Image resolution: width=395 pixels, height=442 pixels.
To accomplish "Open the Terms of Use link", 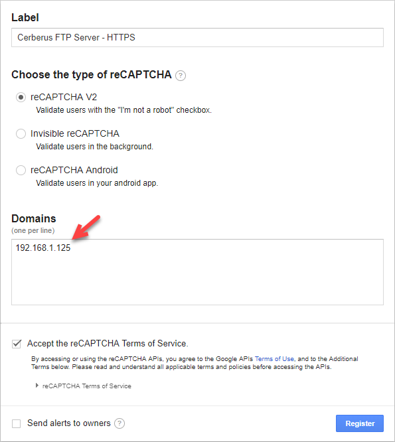I will (x=274, y=359).
